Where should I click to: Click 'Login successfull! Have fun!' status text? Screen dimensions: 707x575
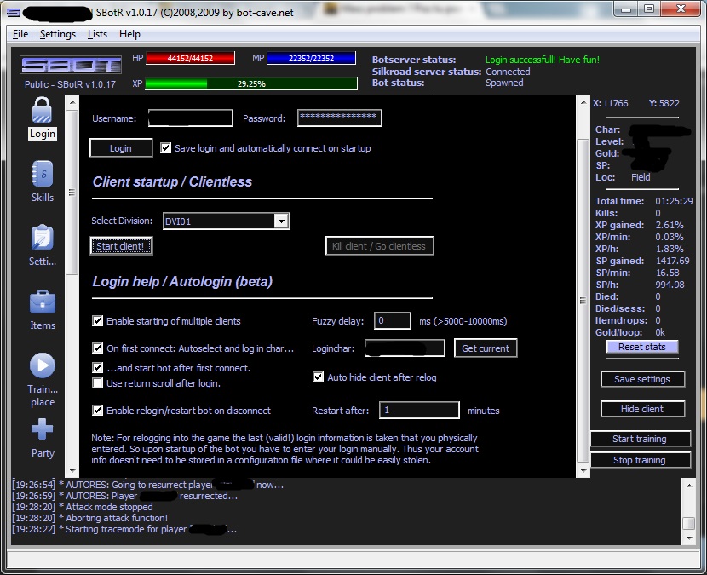coord(543,60)
